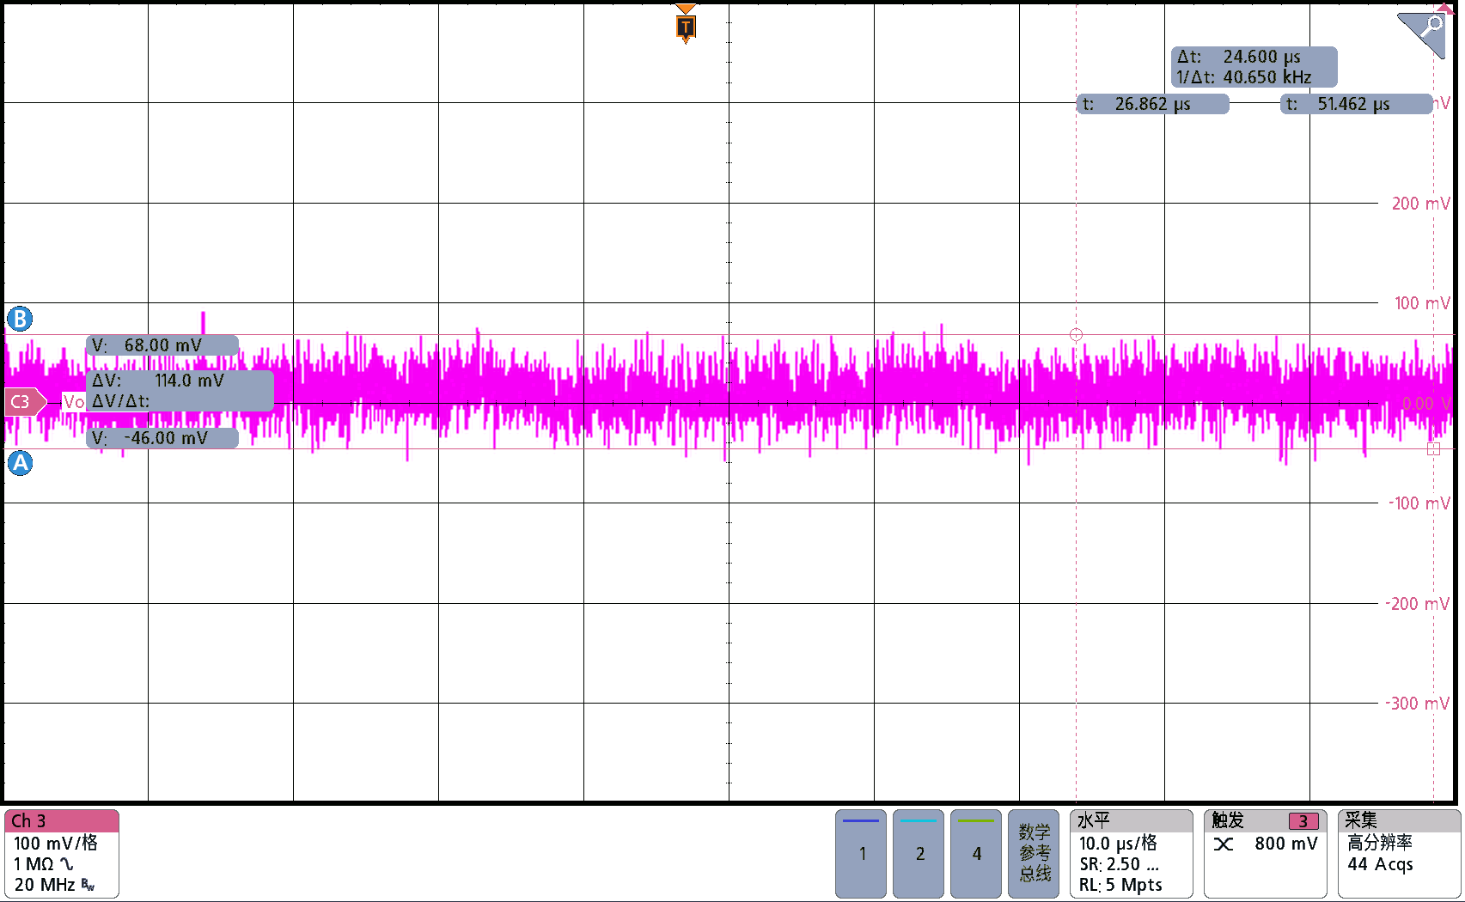1465x902 pixels.
Task: Select cursor A handle
Action: point(20,463)
